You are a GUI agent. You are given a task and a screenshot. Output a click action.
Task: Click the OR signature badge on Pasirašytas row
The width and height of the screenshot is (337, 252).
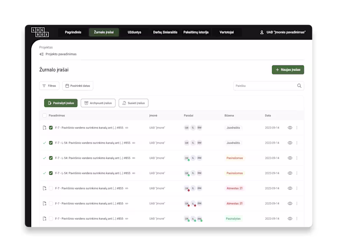click(187, 219)
